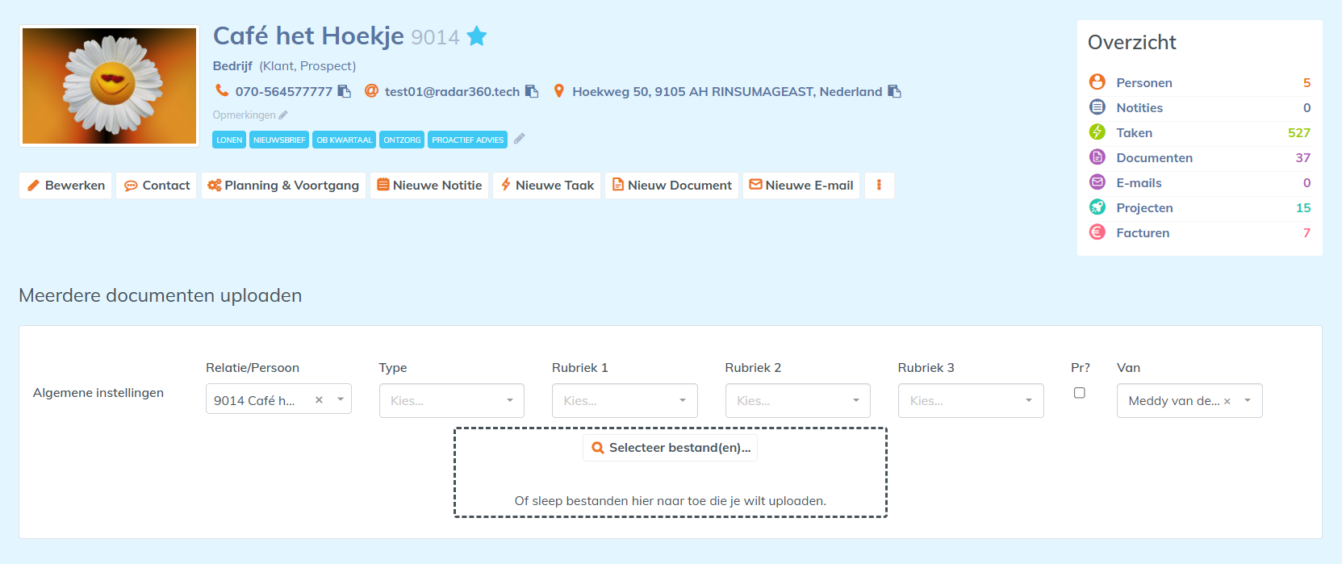Copy the phone number 070-564577777
The height and width of the screenshot is (564, 1342).
344,91
